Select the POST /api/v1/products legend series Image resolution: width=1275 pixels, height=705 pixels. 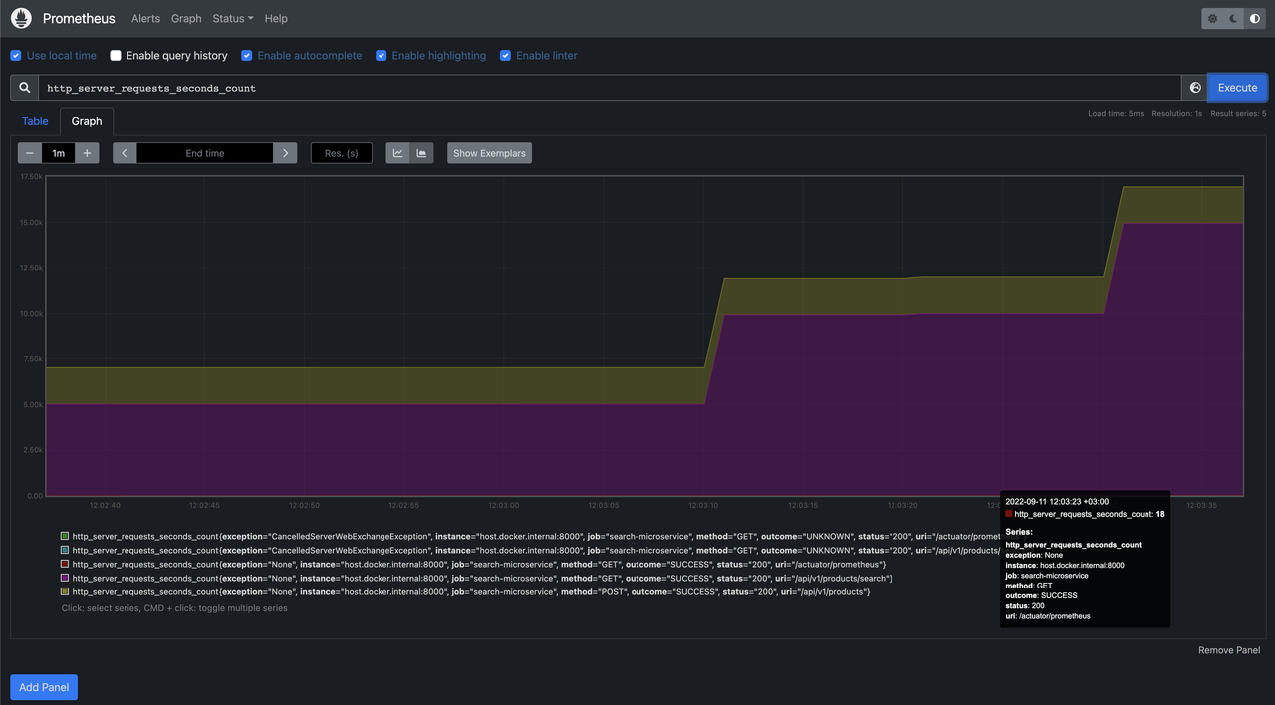(x=465, y=592)
